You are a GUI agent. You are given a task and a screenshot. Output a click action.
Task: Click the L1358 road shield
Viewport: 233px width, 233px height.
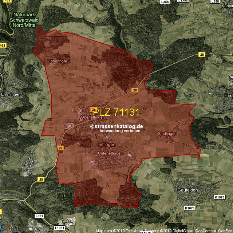tap(183, 1)
